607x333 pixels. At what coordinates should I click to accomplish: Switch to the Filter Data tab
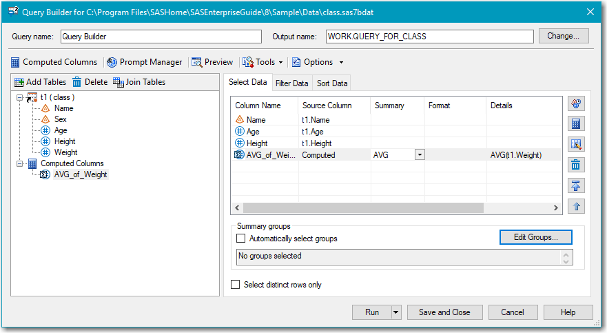coord(291,83)
